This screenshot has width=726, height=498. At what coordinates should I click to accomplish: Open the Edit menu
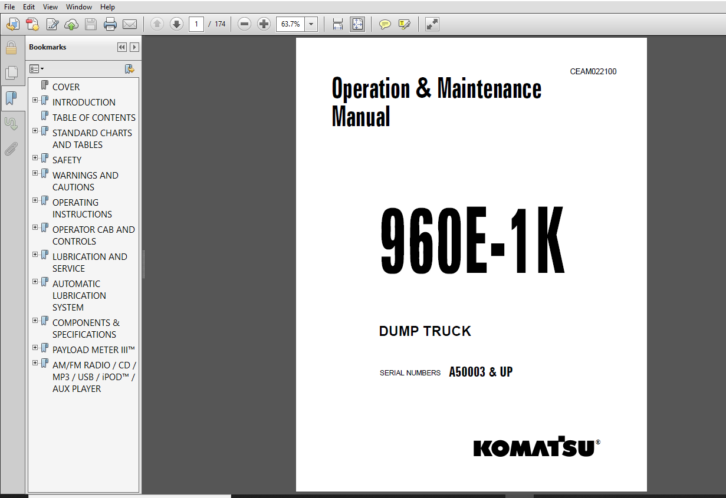point(29,7)
